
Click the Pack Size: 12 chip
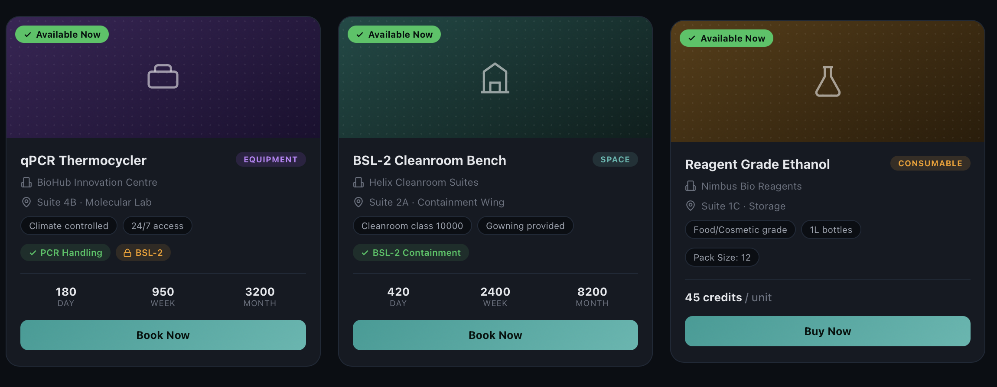(722, 258)
